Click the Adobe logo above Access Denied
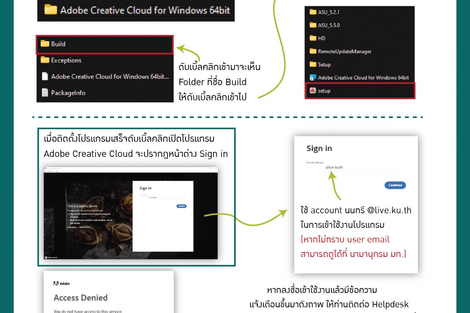Viewport: 470px width, 313px height. [61, 284]
